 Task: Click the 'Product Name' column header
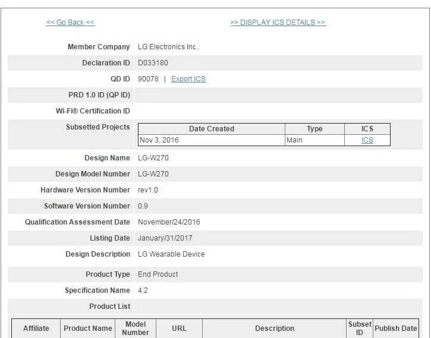coord(87,328)
